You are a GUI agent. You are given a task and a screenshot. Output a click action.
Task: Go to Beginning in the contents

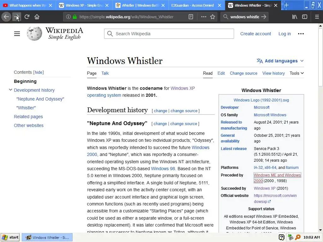click(x=25, y=81)
